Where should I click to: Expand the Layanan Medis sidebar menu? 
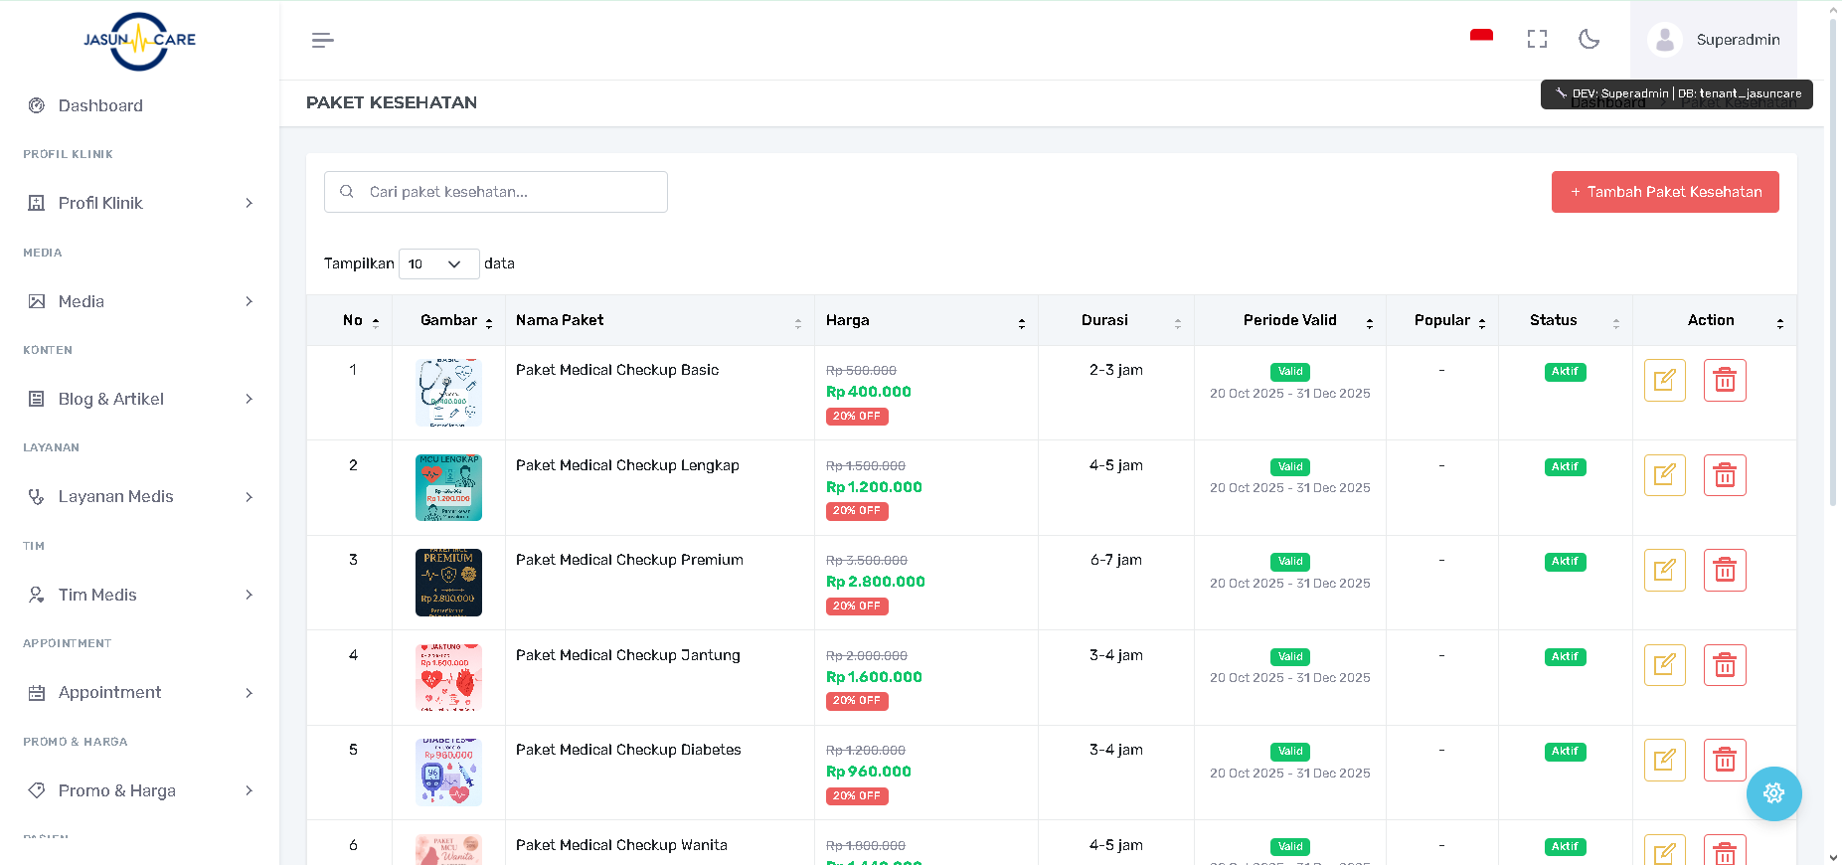[x=139, y=496]
